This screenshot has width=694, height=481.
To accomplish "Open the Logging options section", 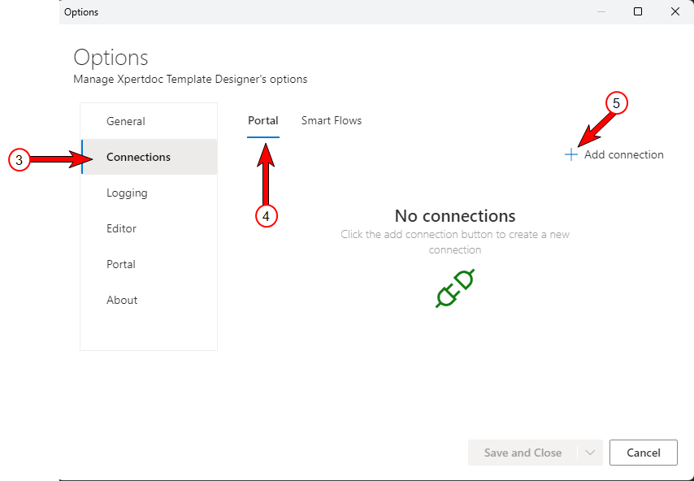I will pyautogui.click(x=150, y=193).
